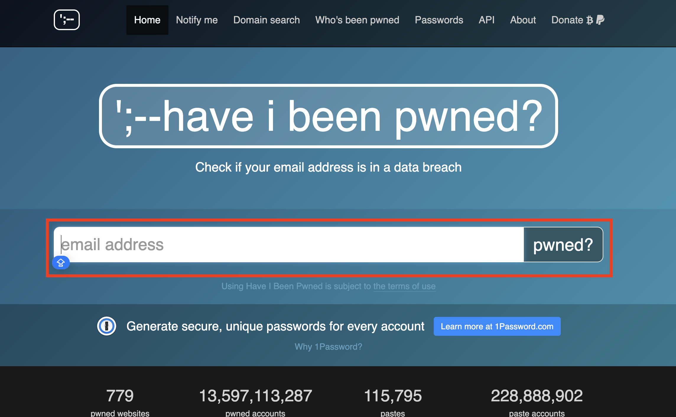Navigate to Passwords page
Screen dimensions: 676x417
[439, 20]
